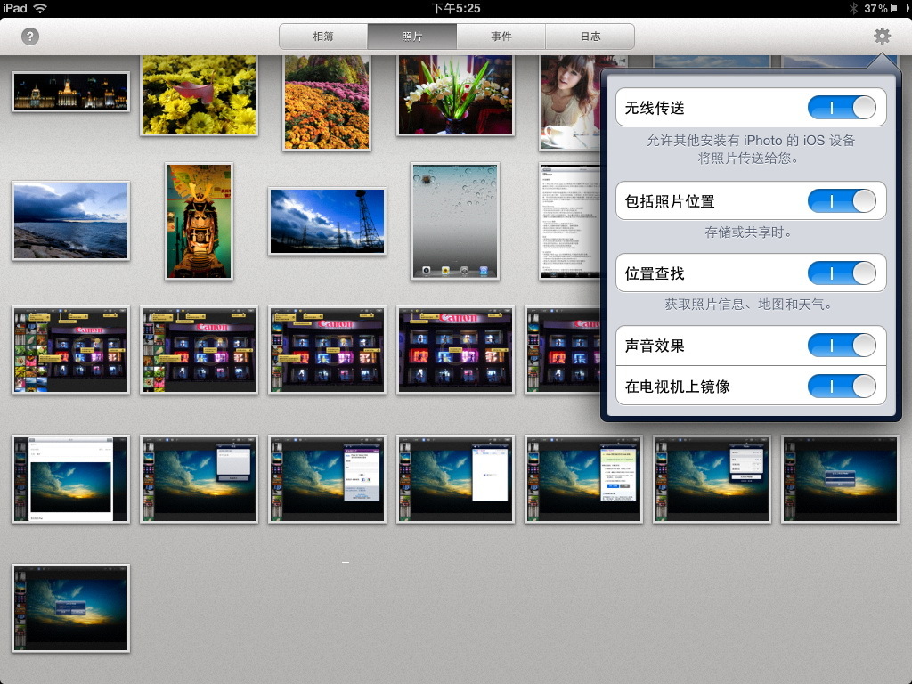Viewport: 912px width, 684px height.
Task: Toggle the 位置查找 location lookup switch
Action: (841, 273)
